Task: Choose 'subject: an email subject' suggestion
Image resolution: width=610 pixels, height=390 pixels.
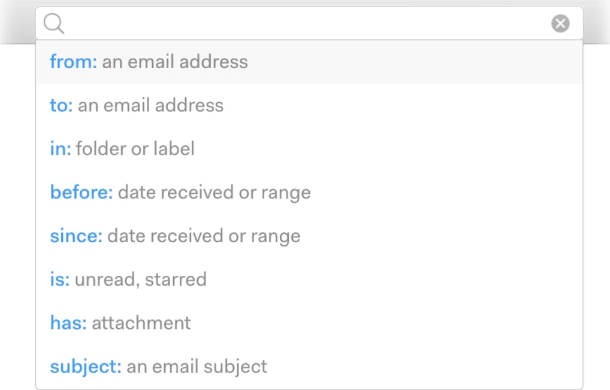Action: [x=309, y=366]
